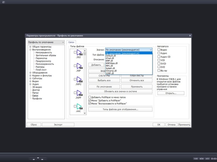
Task: Open 'Папки' in settings tree
Action: click(x=35, y=93)
